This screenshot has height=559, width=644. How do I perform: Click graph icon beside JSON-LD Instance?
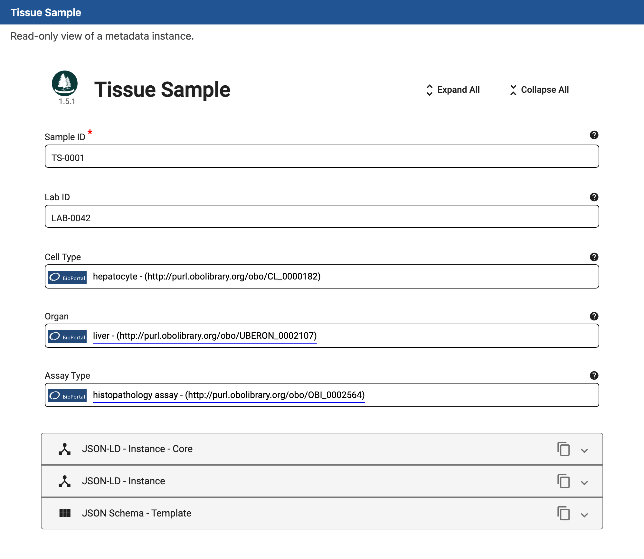(x=65, y=481)
